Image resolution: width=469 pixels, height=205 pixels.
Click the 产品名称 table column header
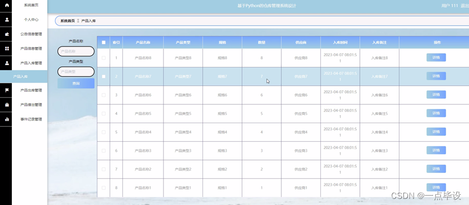(143, 42)
